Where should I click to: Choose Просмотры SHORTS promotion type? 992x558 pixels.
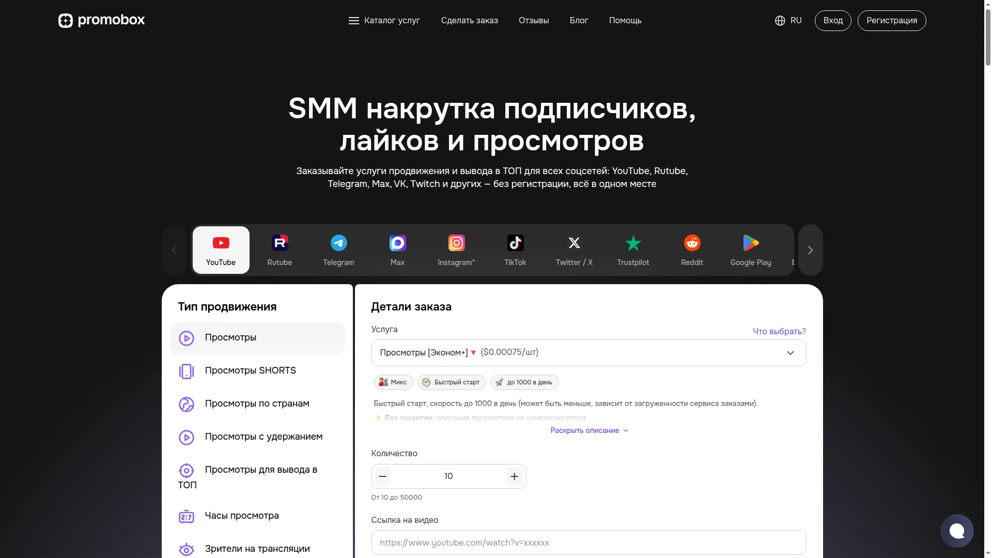click(257, 371)
